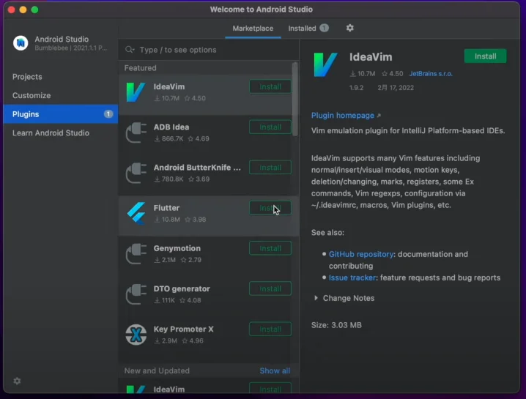Switch to the Marketplace tab

pos(253,29)
